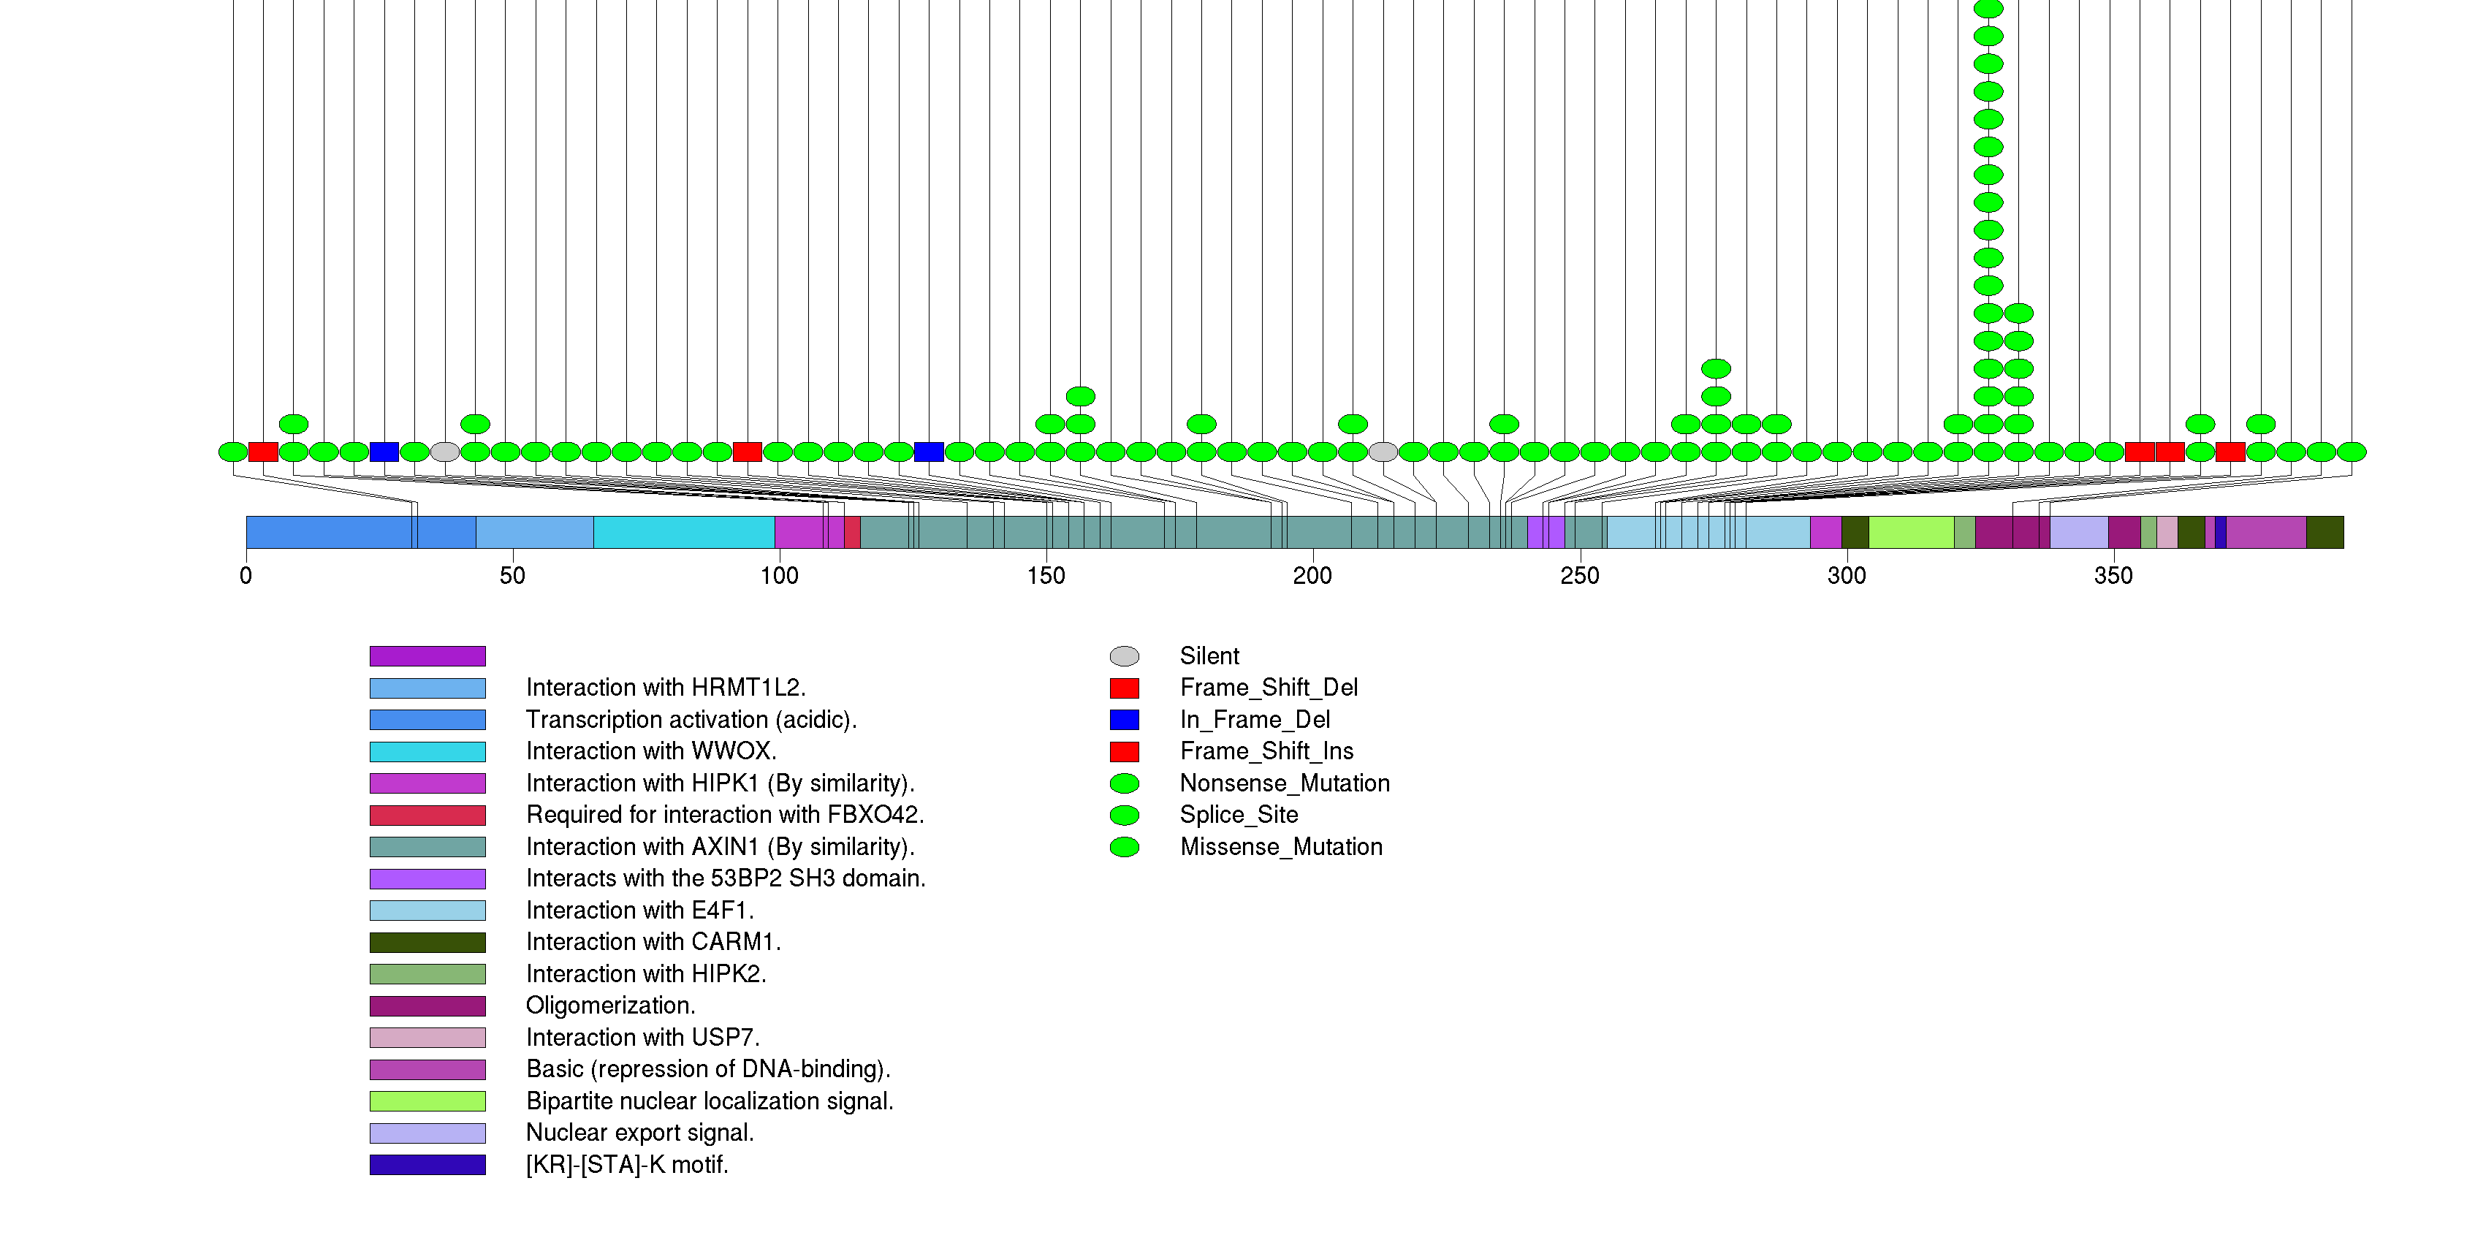Click the red Frame_Shift_Del legend square
This screenshot has height=1235, width=2467.
(x=1123, y=688)
